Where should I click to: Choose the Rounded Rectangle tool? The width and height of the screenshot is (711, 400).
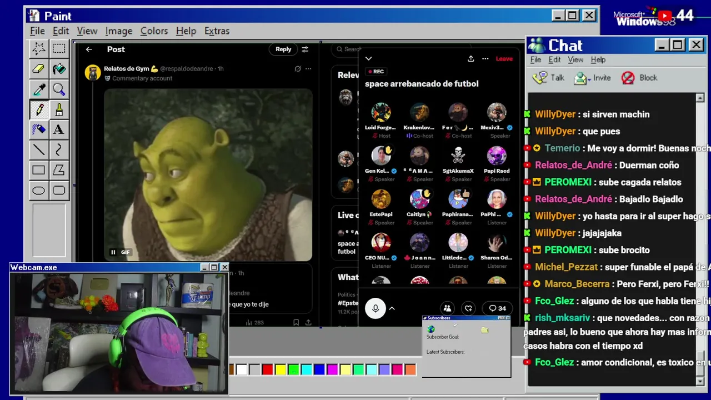coord(58,191)
